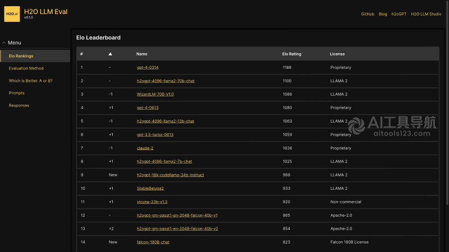Viewport: 449px width, 252px height.
Task: Open h2ogpt-16k-codellama-34b-instruct link
Action: (171, 175)
